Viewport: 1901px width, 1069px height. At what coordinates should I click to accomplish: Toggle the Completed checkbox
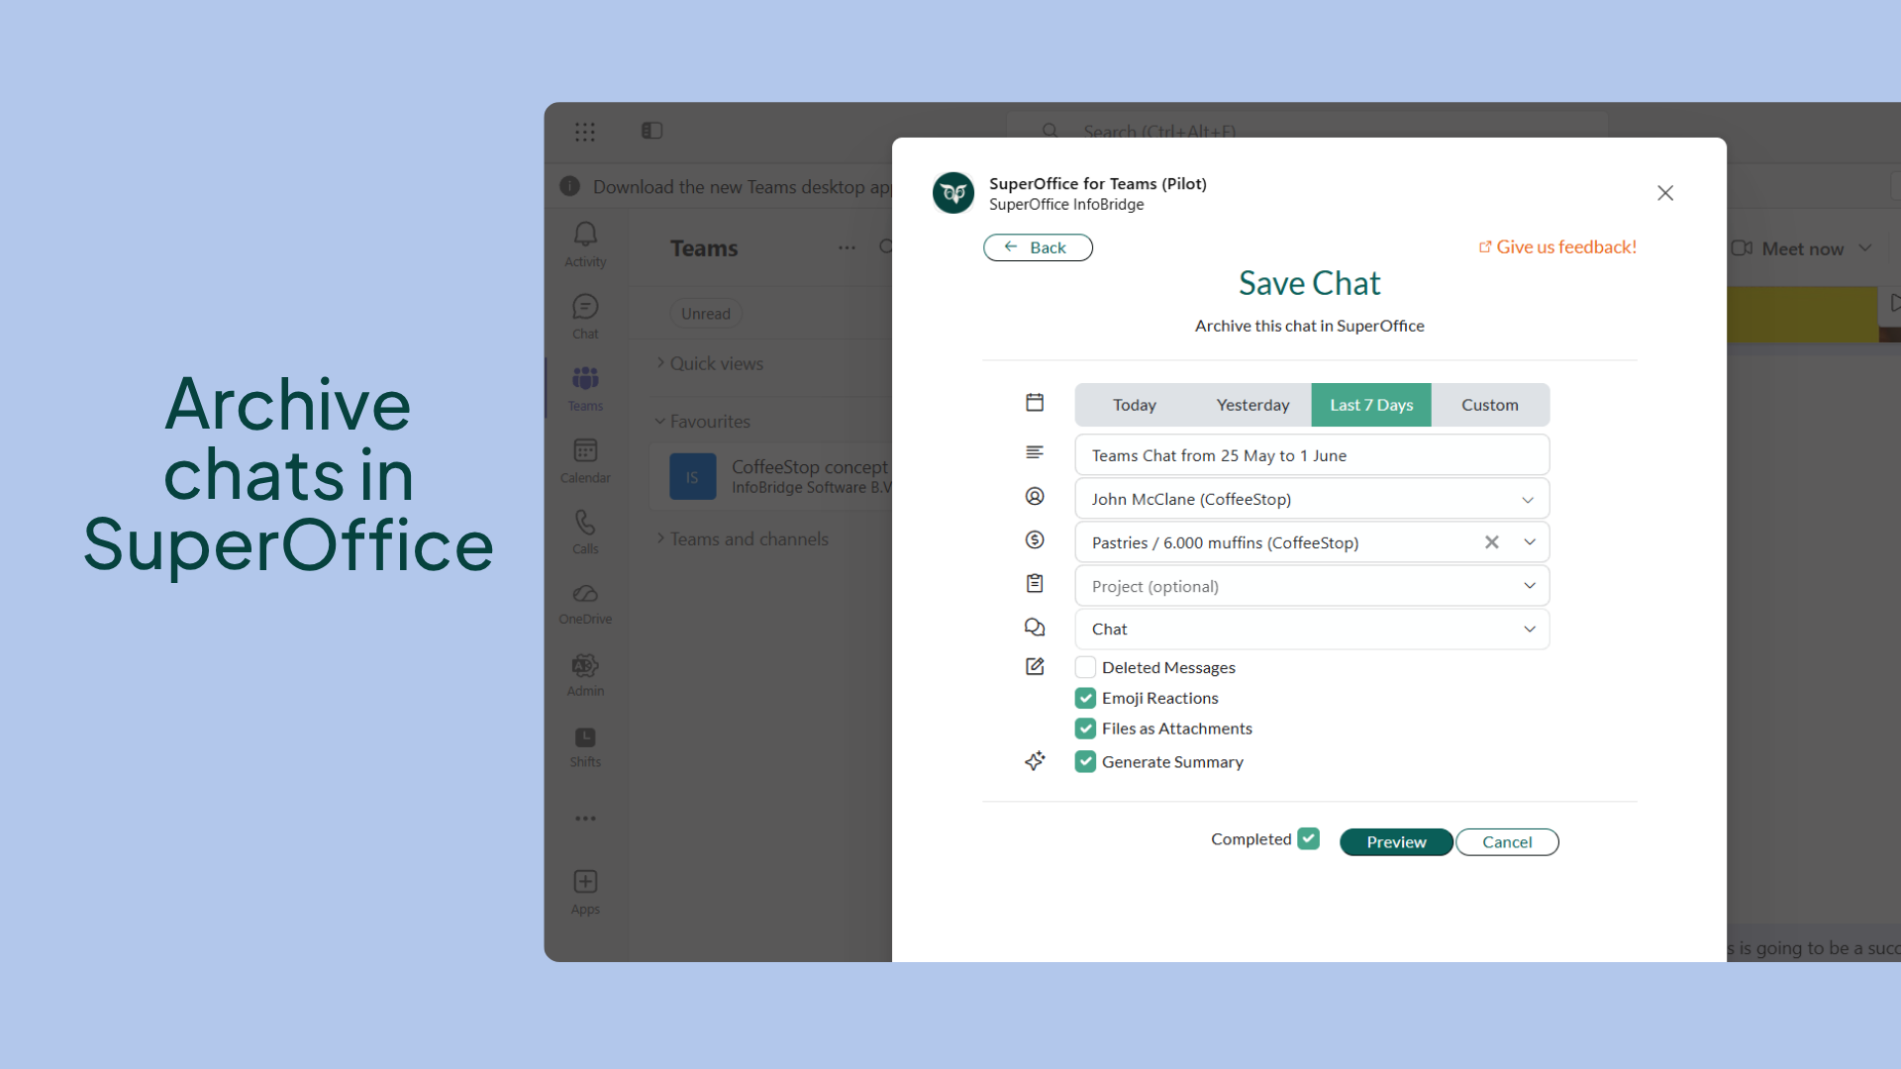click(x=1309, y=838)
